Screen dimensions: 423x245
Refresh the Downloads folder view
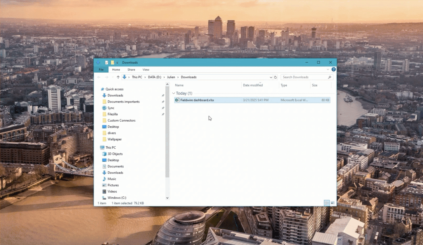(x=276, y=77)
